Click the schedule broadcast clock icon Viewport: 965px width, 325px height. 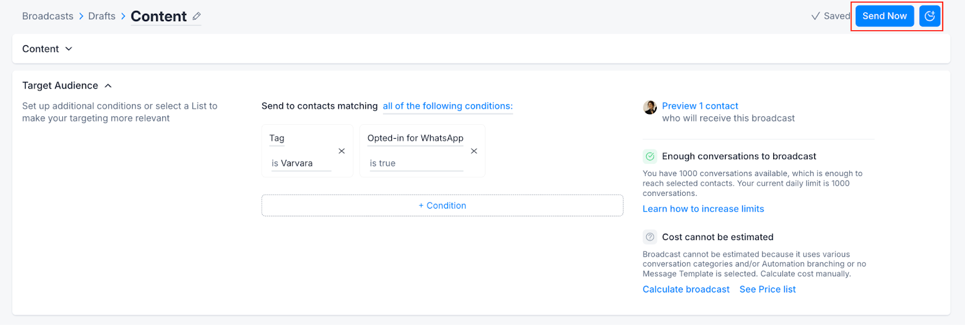(x=929, y=16)
